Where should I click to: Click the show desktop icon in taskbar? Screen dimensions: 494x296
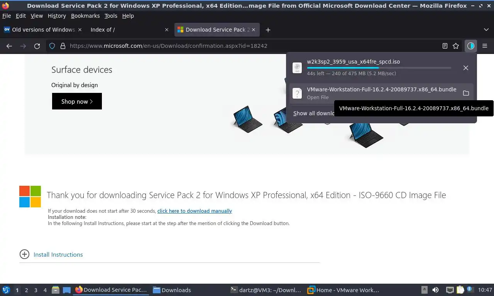[66, 290]
